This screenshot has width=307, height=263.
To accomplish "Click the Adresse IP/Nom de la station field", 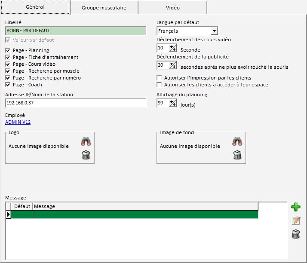I will pyautogui.click(x=76, y=103).
